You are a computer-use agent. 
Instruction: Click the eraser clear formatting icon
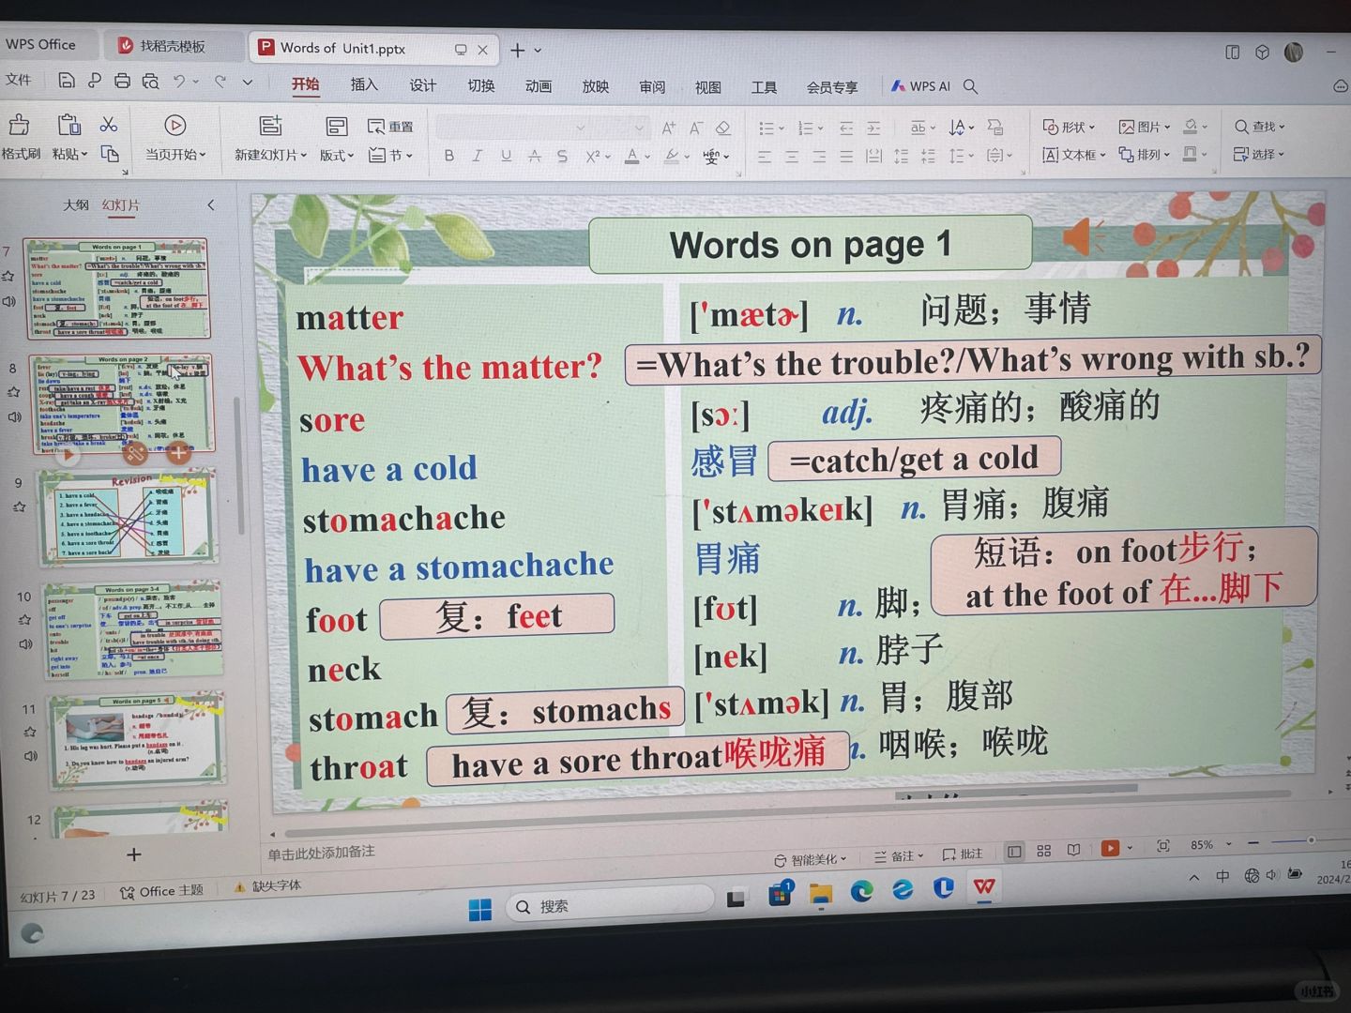click(x=723, y=128)
